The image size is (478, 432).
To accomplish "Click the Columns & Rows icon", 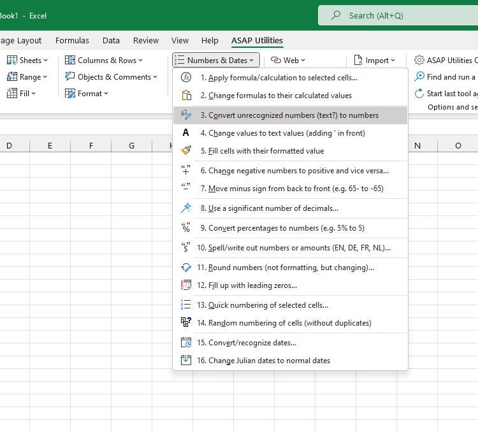I will pyautogui.click(x=70, y=60).
